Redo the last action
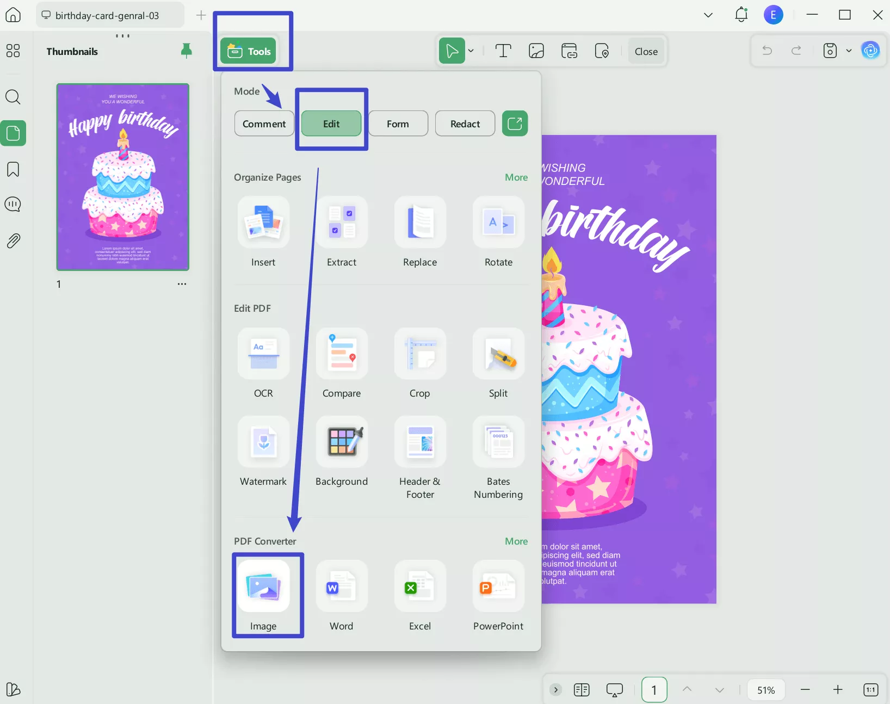The width and height of the screenshot is (890, 704). 796,51
